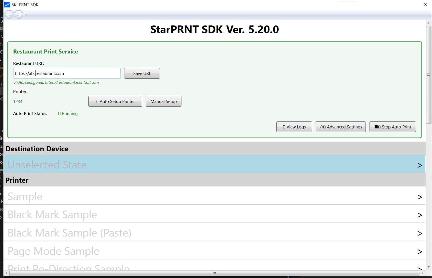The width and height of the screenshot is (432, 278).
Task: Open Page Mode Sample
Action: tap(214, 251)
